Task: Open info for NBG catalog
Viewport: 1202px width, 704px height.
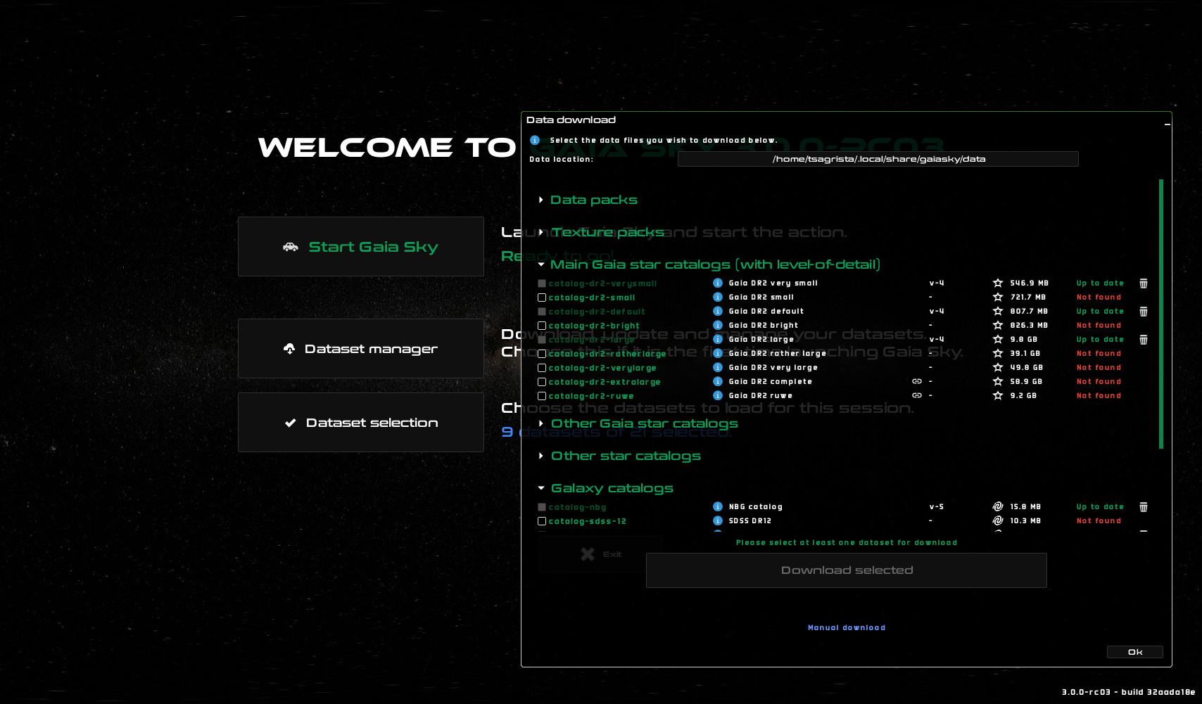Action: click(718, 507)
